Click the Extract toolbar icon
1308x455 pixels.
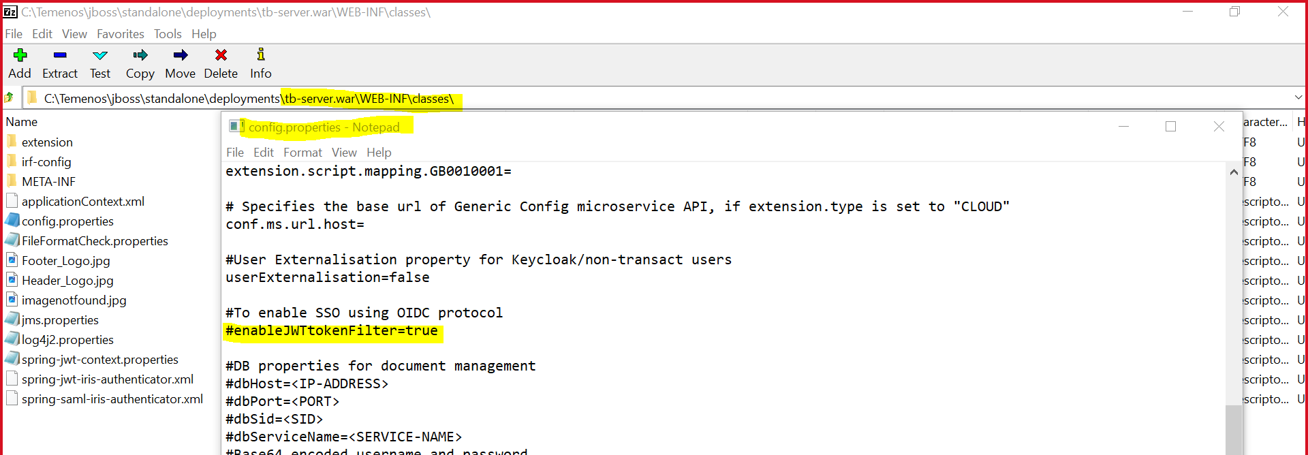click(60, 56)
